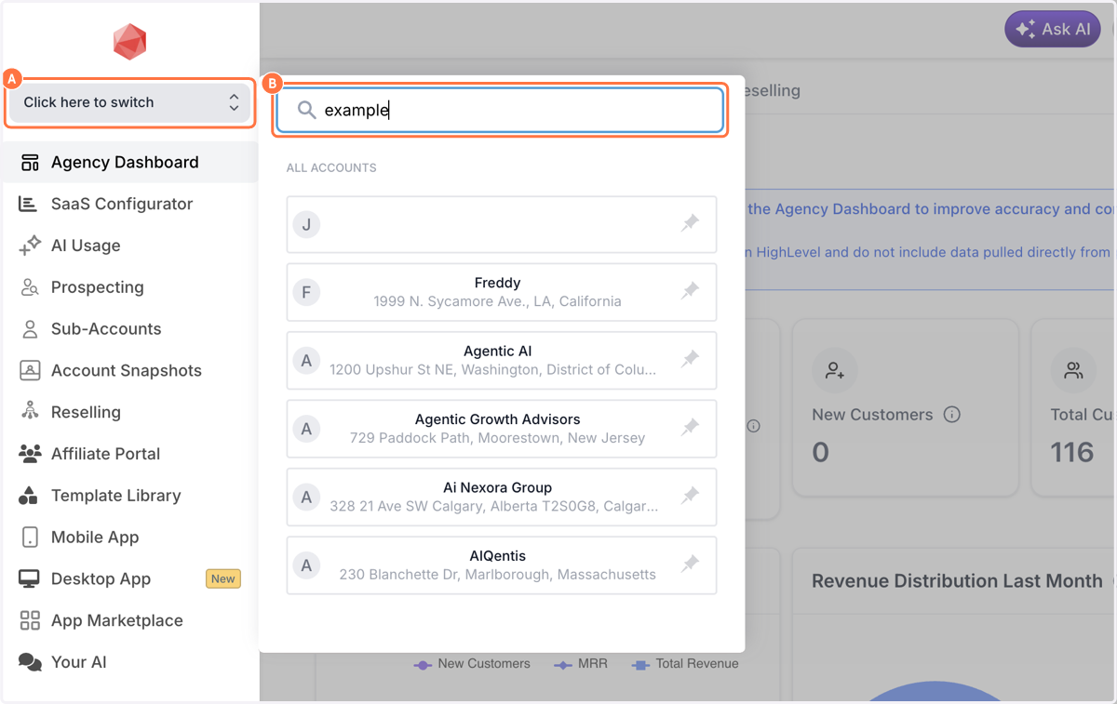Screen dimensions: 1117x704
Task: Toggle the New Customers legend item
Action: 472,664
